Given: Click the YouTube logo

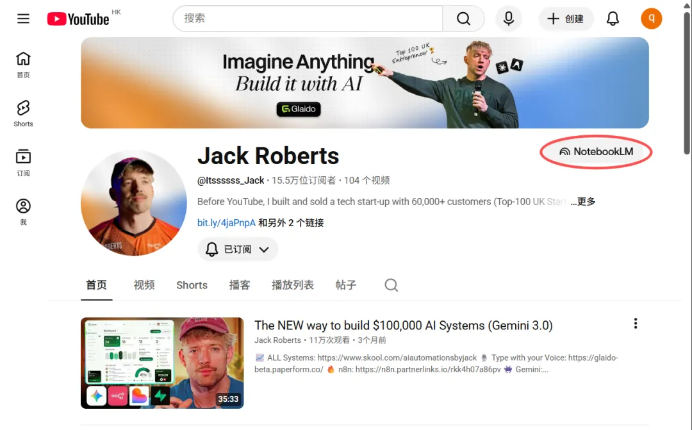Looking at the screenshot, I should (x=78, y=19).
